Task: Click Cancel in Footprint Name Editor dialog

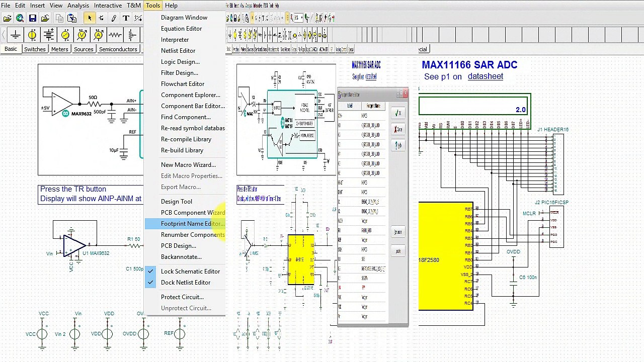Action: [398, 129]
